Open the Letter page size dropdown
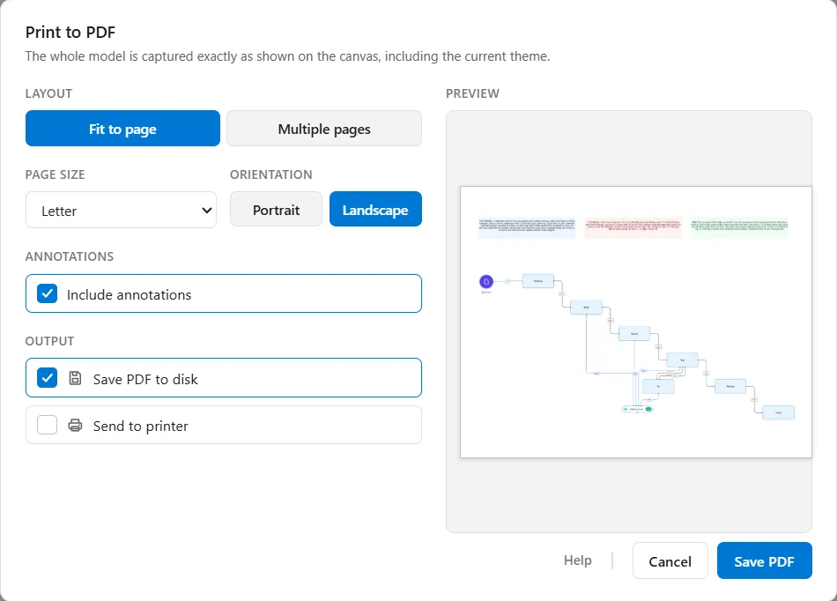837x601 pixels. (x=122, y=211)
